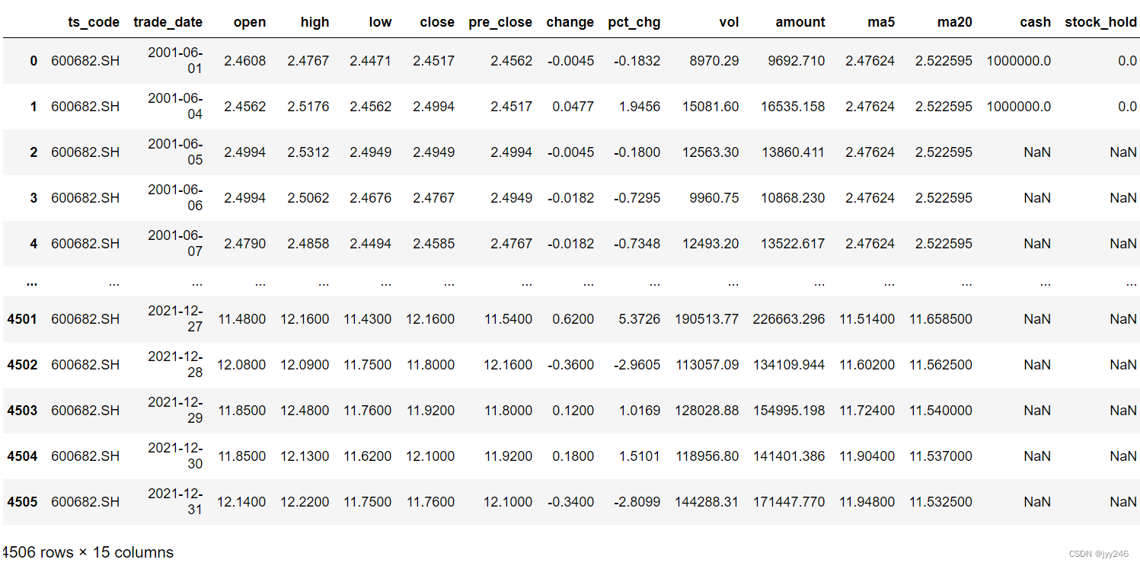
Task: Click the vol column header
Action: (729, 22)
